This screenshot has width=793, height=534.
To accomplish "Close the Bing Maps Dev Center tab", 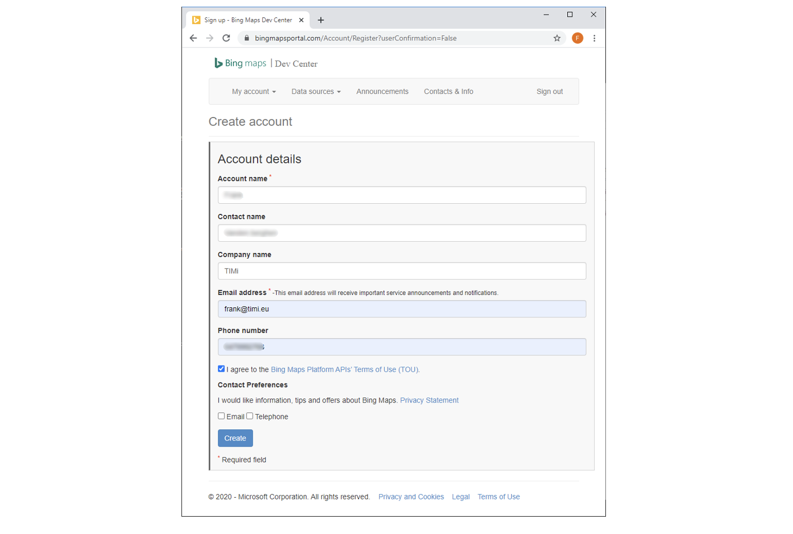I will pyautogui.click(x=301, y=20).
